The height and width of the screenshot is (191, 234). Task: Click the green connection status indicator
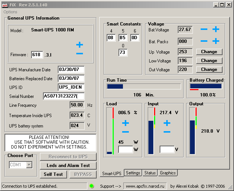(91, 186)
